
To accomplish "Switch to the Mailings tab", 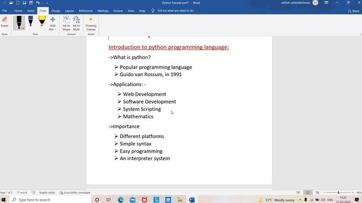I will tap(103, 11).
